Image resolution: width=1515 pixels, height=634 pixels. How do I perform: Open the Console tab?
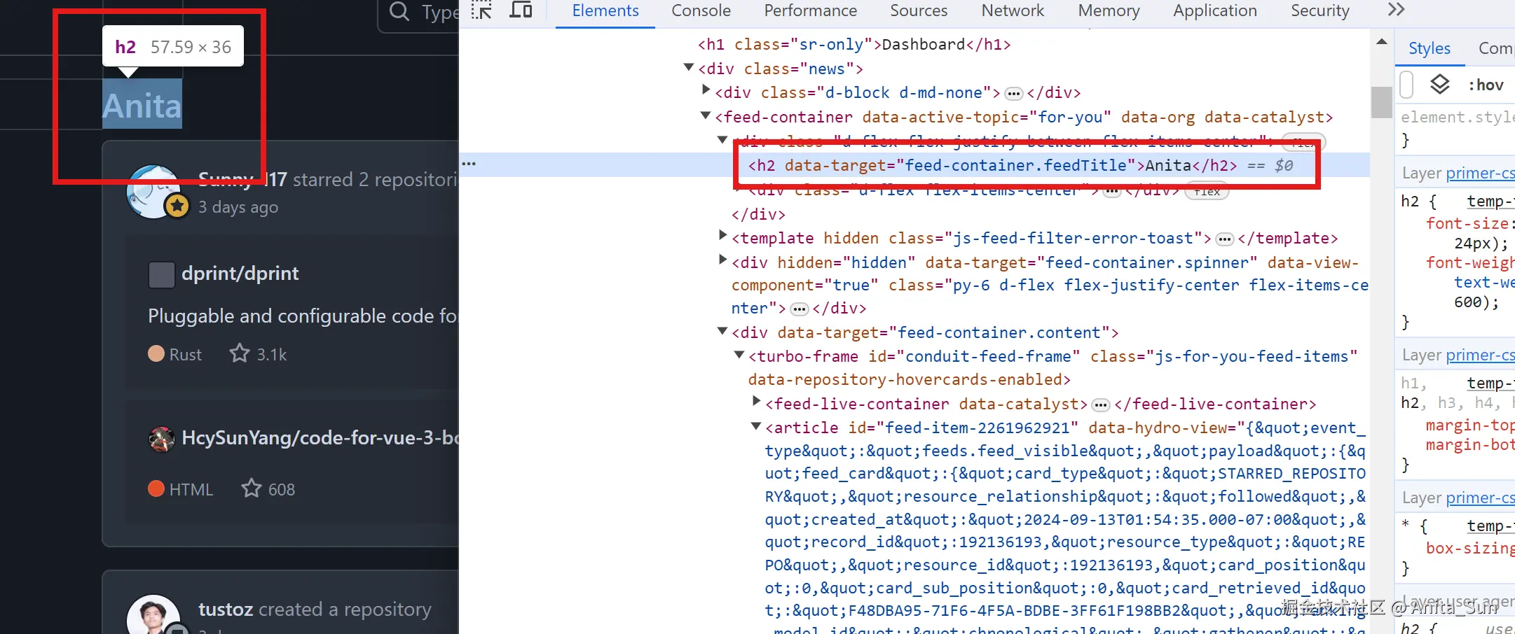(701, 11)
